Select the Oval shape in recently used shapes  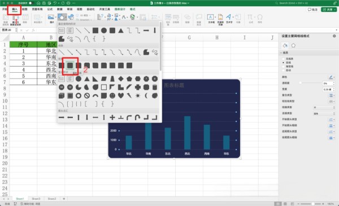click(104, 30)
